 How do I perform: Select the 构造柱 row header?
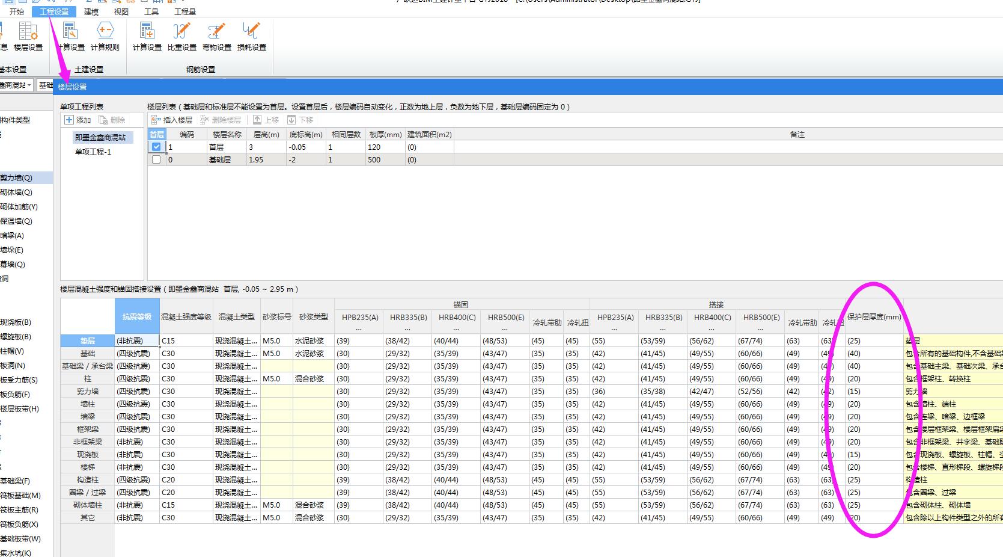pyautogui.click(x=88, y=480)
